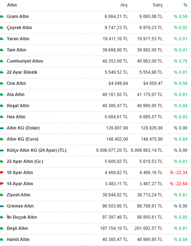Viewport: 191px width, 246px height.
Task: Click the flat dash icon beside Gremse Altın
Action: coord(2,206)
